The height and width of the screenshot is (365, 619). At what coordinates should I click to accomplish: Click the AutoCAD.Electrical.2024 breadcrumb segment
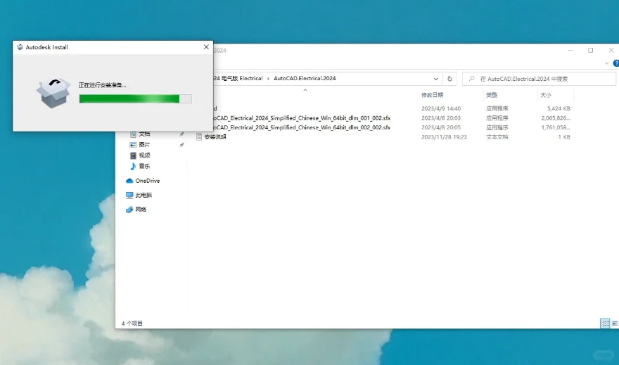(x=305, y=79)
